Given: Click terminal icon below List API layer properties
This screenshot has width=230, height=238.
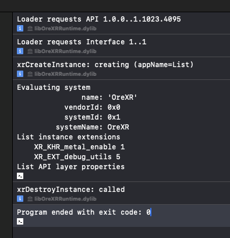Looking at the screenshot, I should pyautogui.click(x=20, y=176).
